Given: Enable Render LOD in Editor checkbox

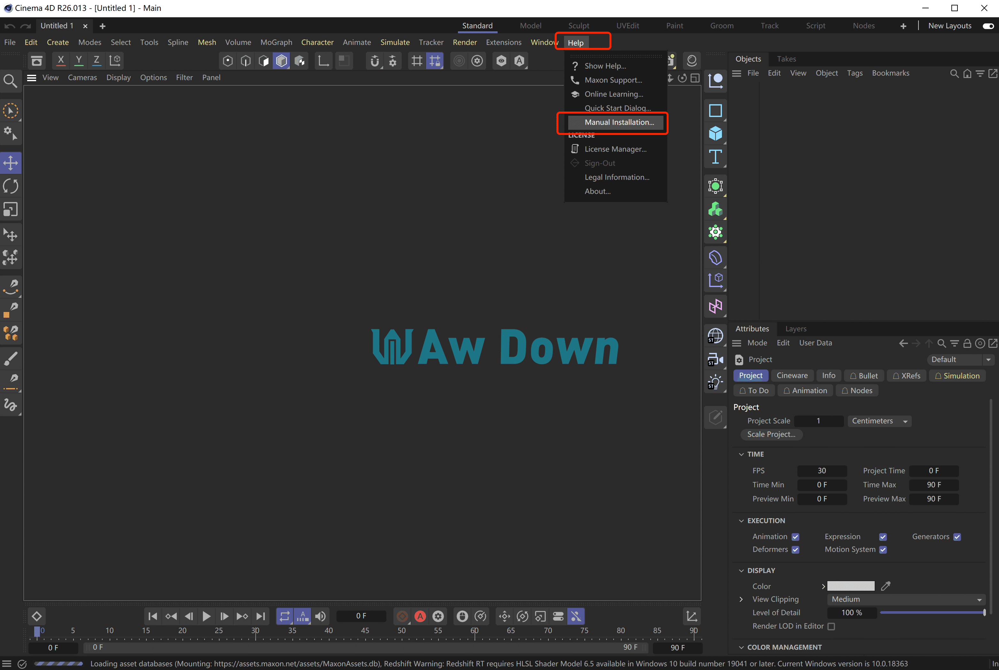Looking at the screenshot, I should pyautogui.click(x=831, y=627).
